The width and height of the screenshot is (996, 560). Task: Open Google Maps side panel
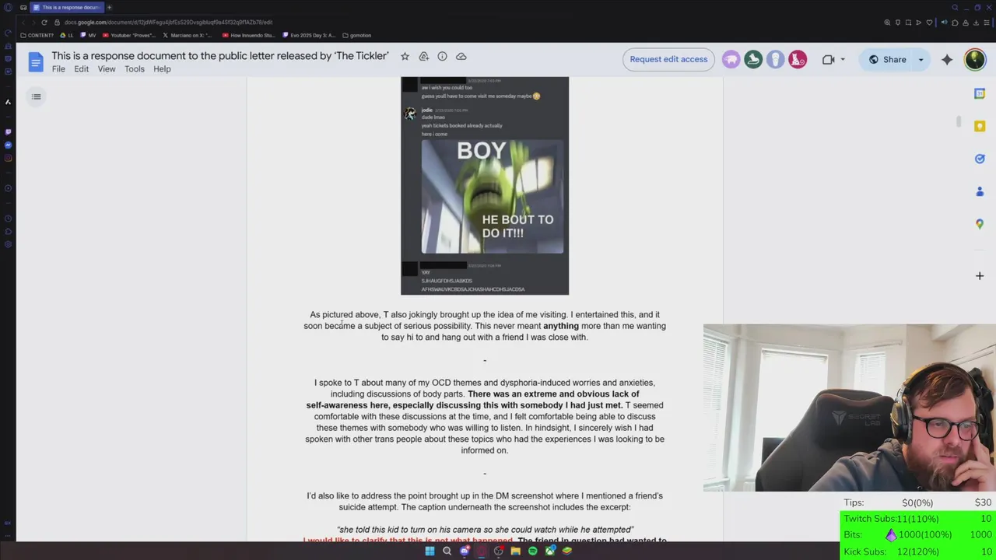click(980, 224)
